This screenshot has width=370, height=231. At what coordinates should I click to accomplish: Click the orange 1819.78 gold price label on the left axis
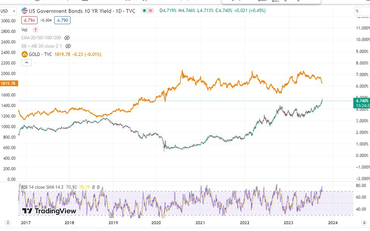pos(9,83)
